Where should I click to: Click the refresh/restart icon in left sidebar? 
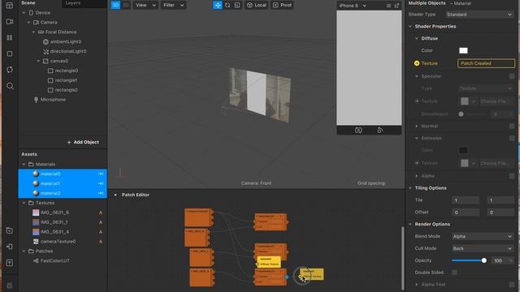coord(10,70)
